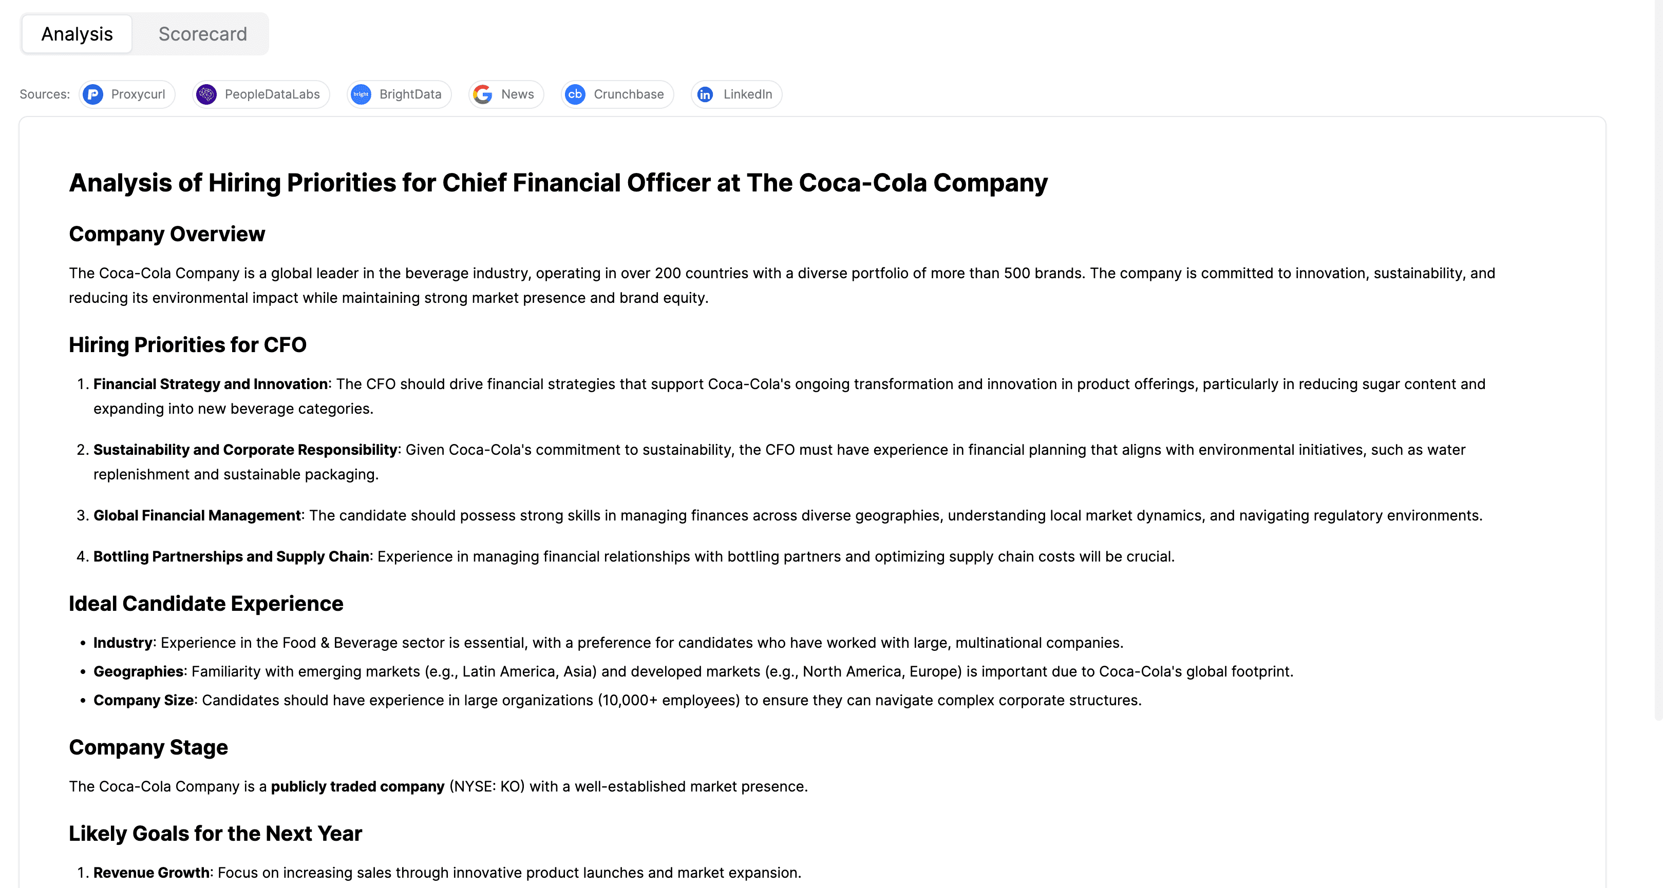Open the PeopleDataLabs source chip label
The height and width of the screenshot is (888, 1663).
272,95
